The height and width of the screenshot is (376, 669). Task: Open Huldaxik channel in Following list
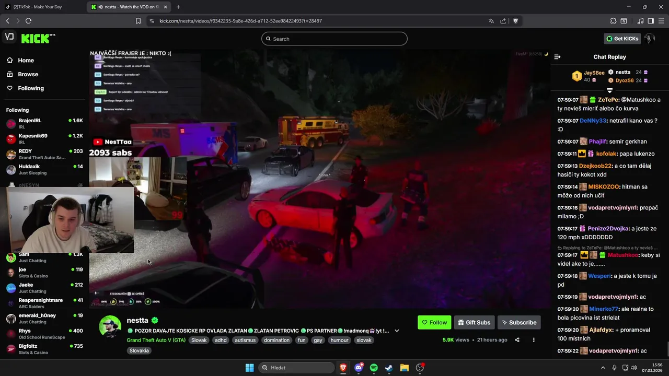44,169
